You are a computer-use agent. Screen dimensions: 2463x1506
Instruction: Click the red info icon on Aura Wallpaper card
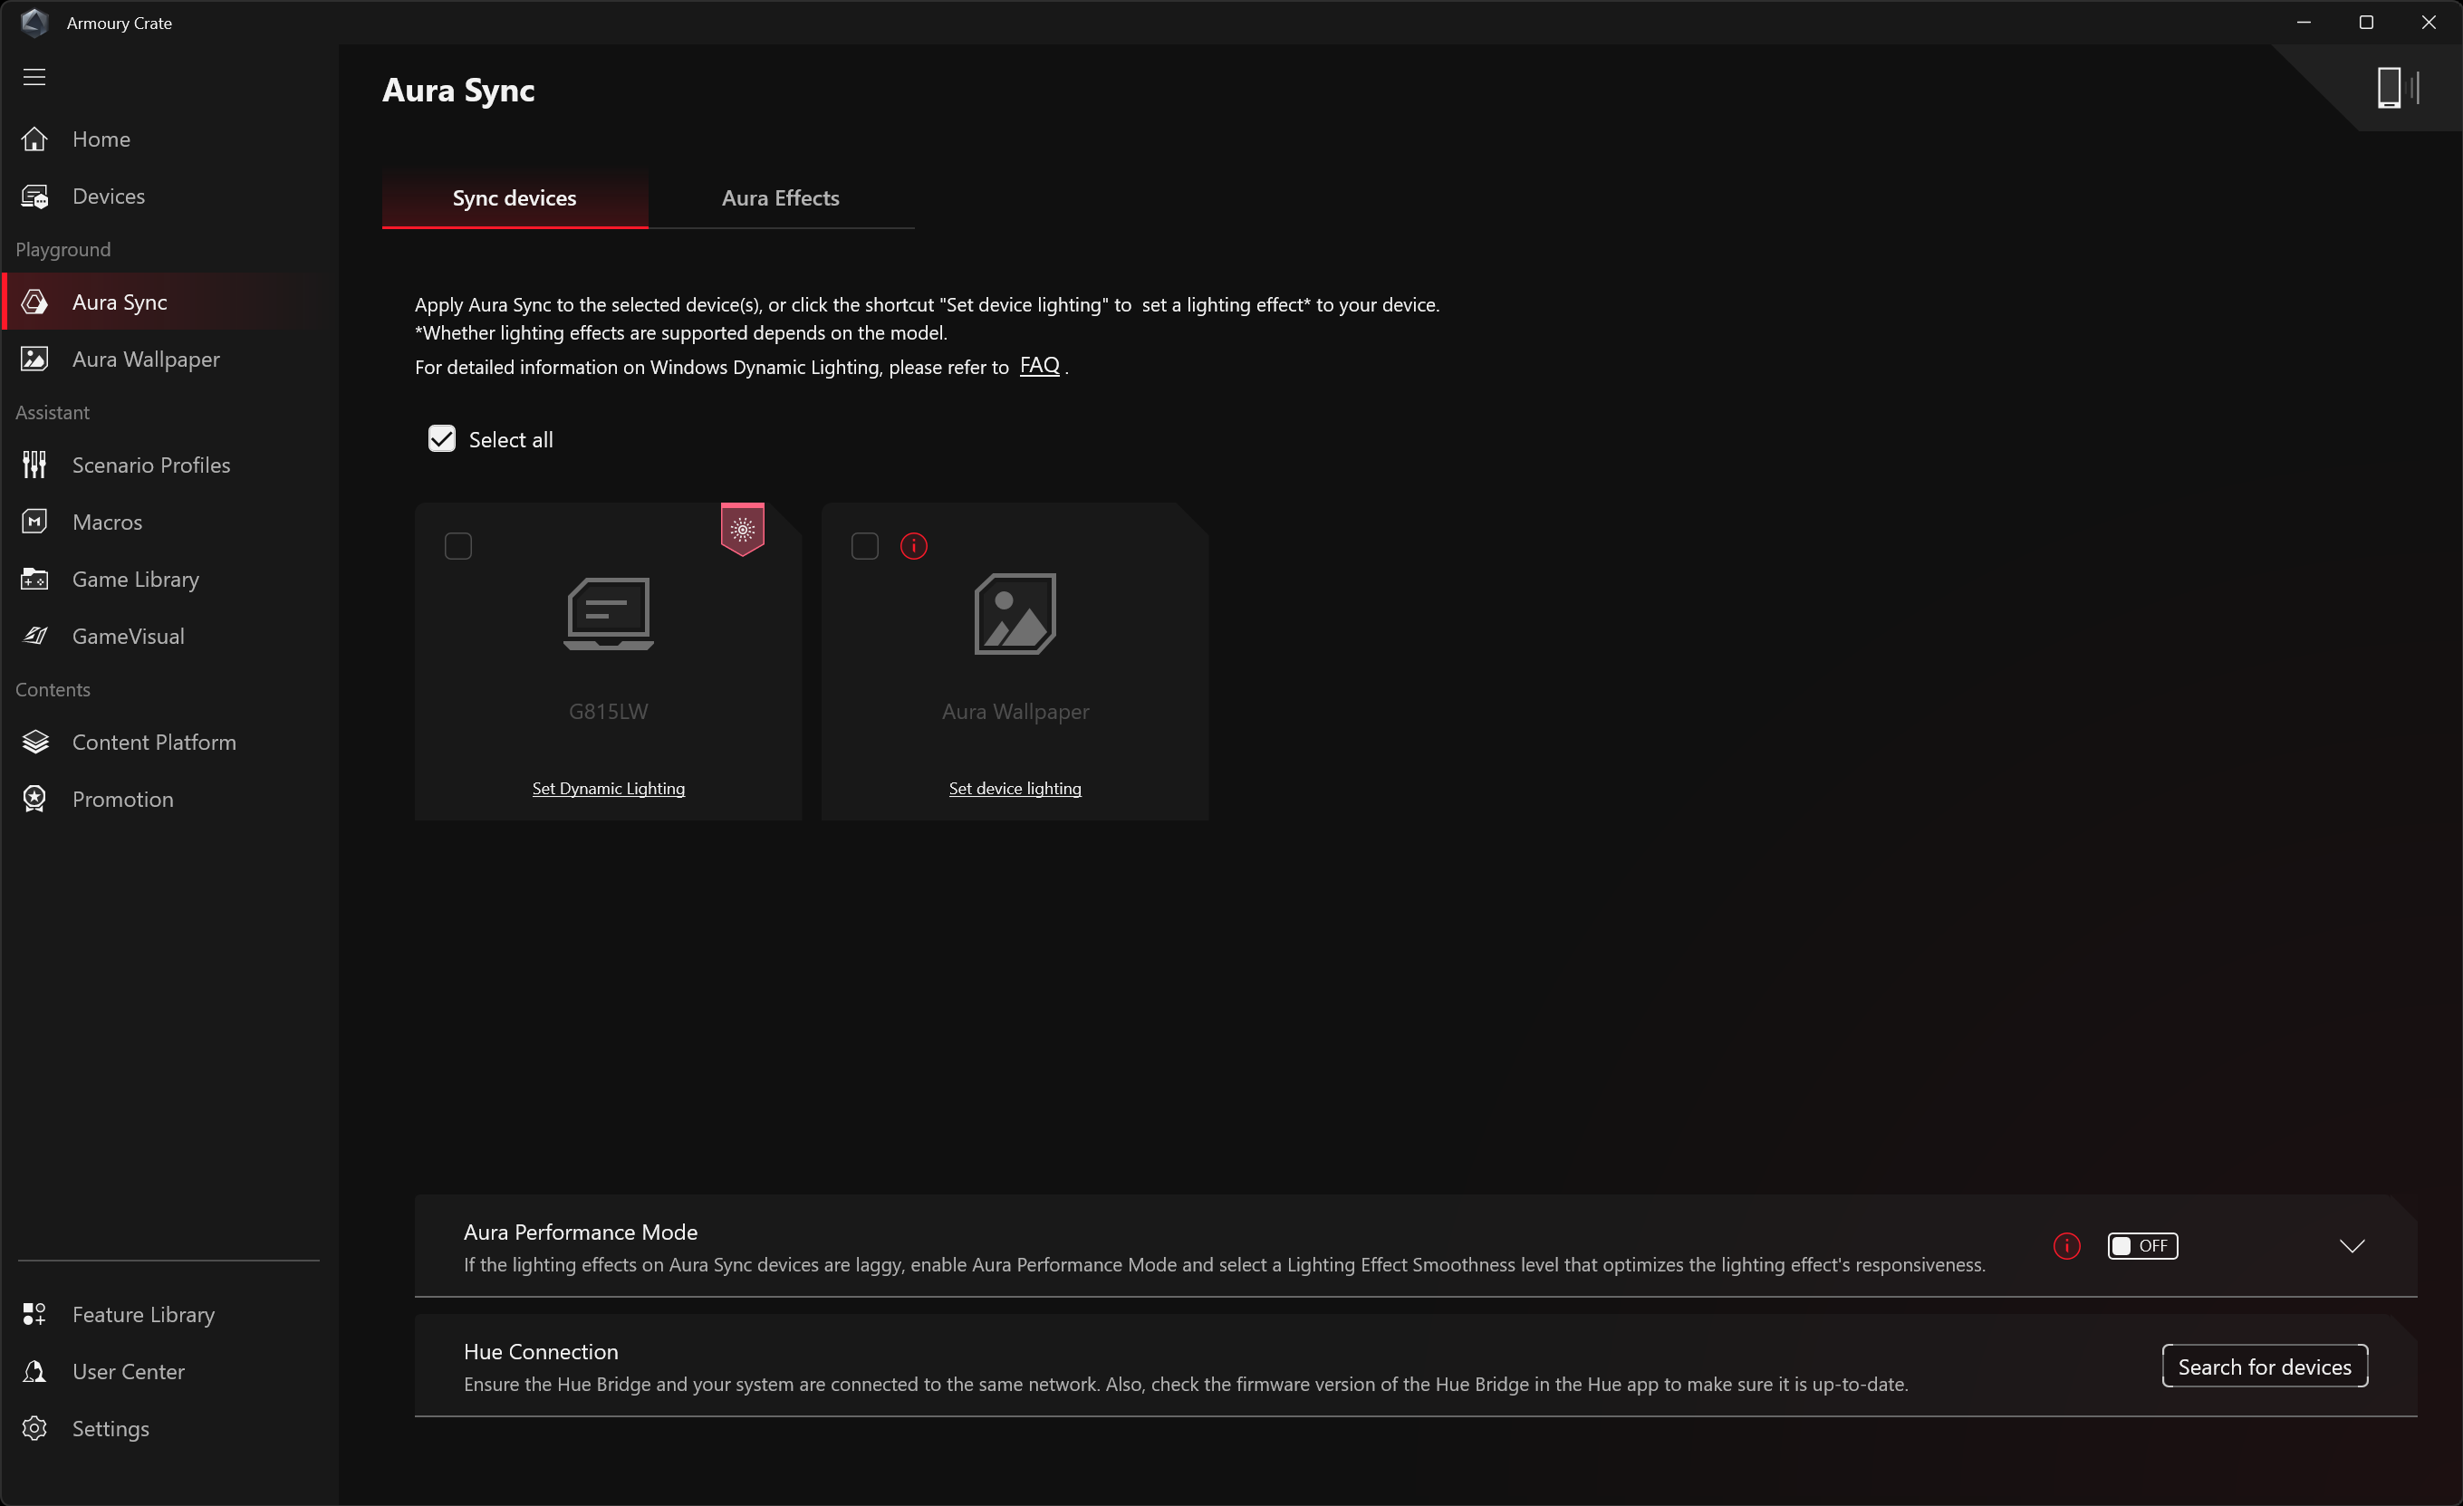tap(914, 546)
